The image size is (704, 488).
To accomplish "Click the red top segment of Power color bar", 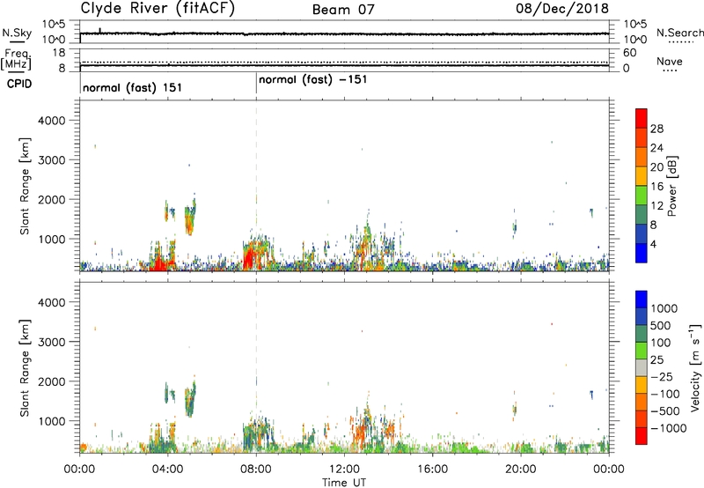I will click(x=642, y=118).
